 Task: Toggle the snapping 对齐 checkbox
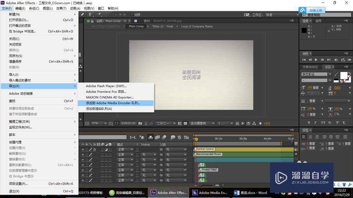[132, 14]
